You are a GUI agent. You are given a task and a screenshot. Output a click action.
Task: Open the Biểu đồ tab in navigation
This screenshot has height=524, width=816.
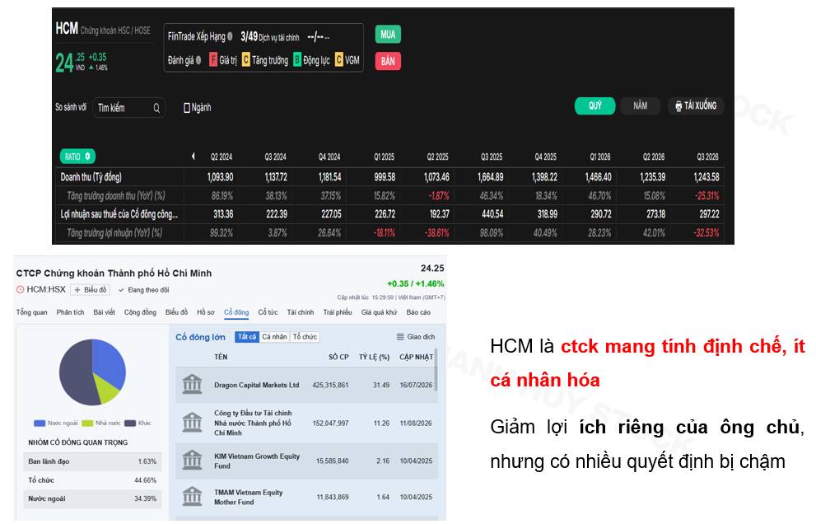coord(176,312)
